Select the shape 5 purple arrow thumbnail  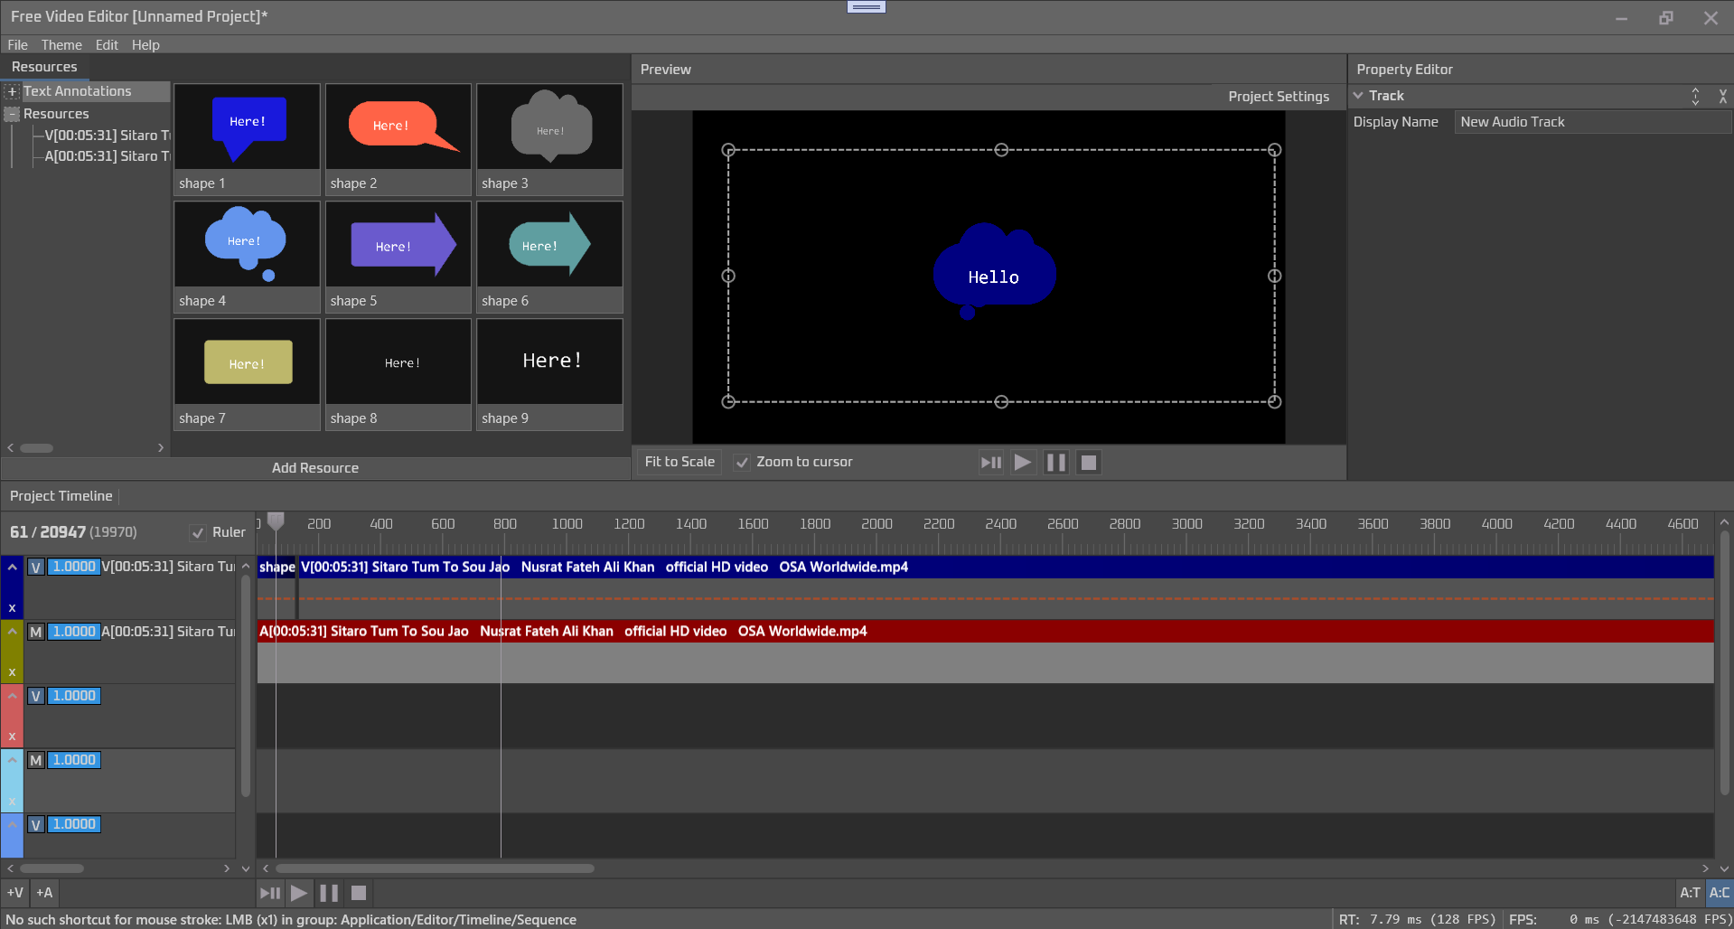click(398, 245)
